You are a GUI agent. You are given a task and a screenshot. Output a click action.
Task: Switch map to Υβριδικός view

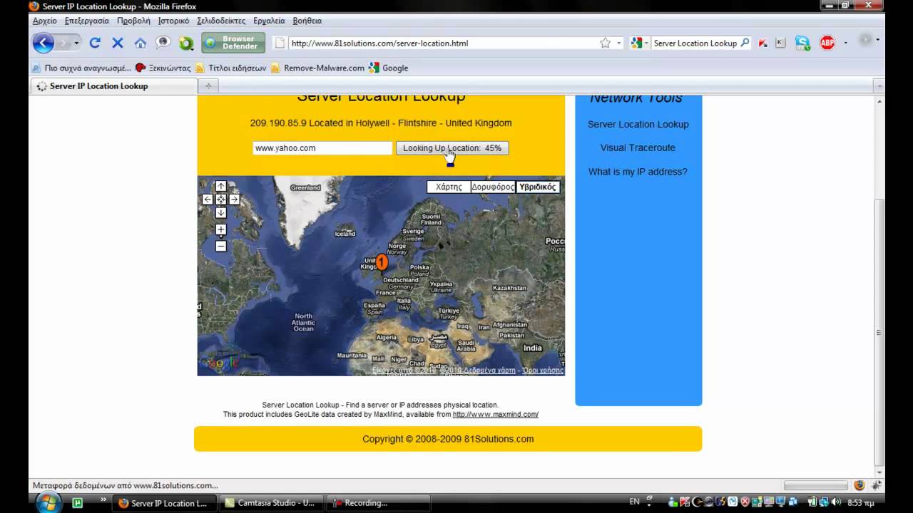tap(537, 187)
